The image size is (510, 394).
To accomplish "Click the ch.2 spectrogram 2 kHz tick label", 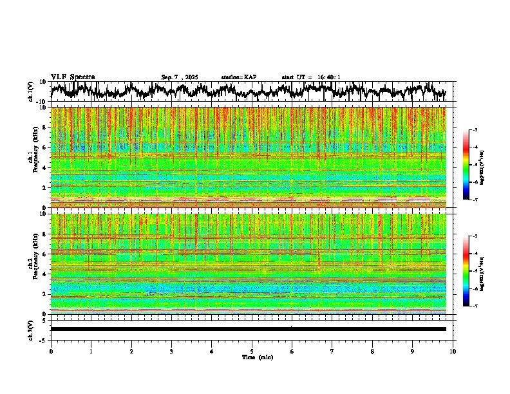I will (45, 294).
